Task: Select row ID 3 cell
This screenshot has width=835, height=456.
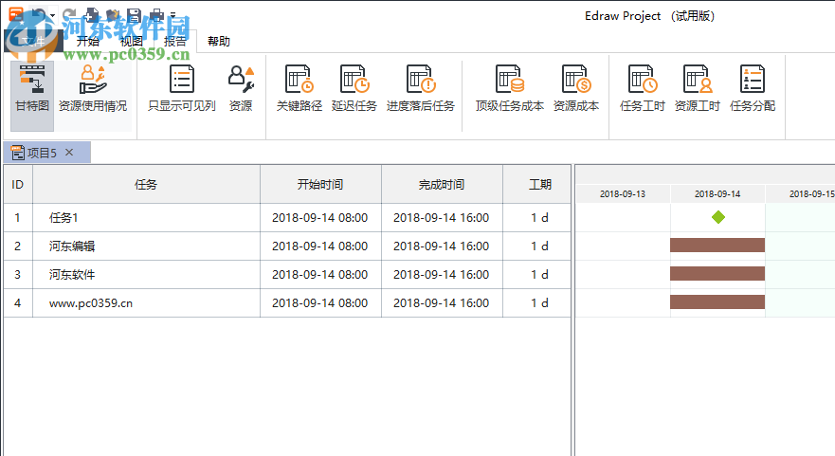Action: click(x=18, y=274)
